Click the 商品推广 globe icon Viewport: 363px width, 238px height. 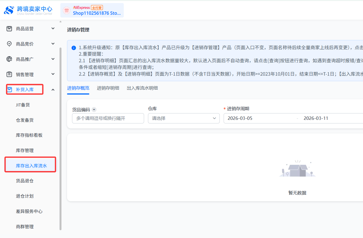click(9, 59)
